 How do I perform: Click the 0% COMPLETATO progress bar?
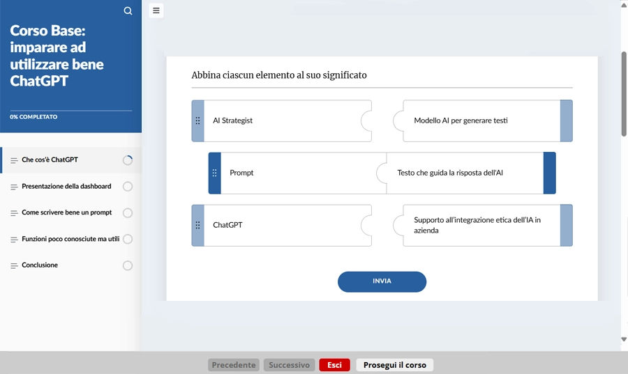point(71,111)
